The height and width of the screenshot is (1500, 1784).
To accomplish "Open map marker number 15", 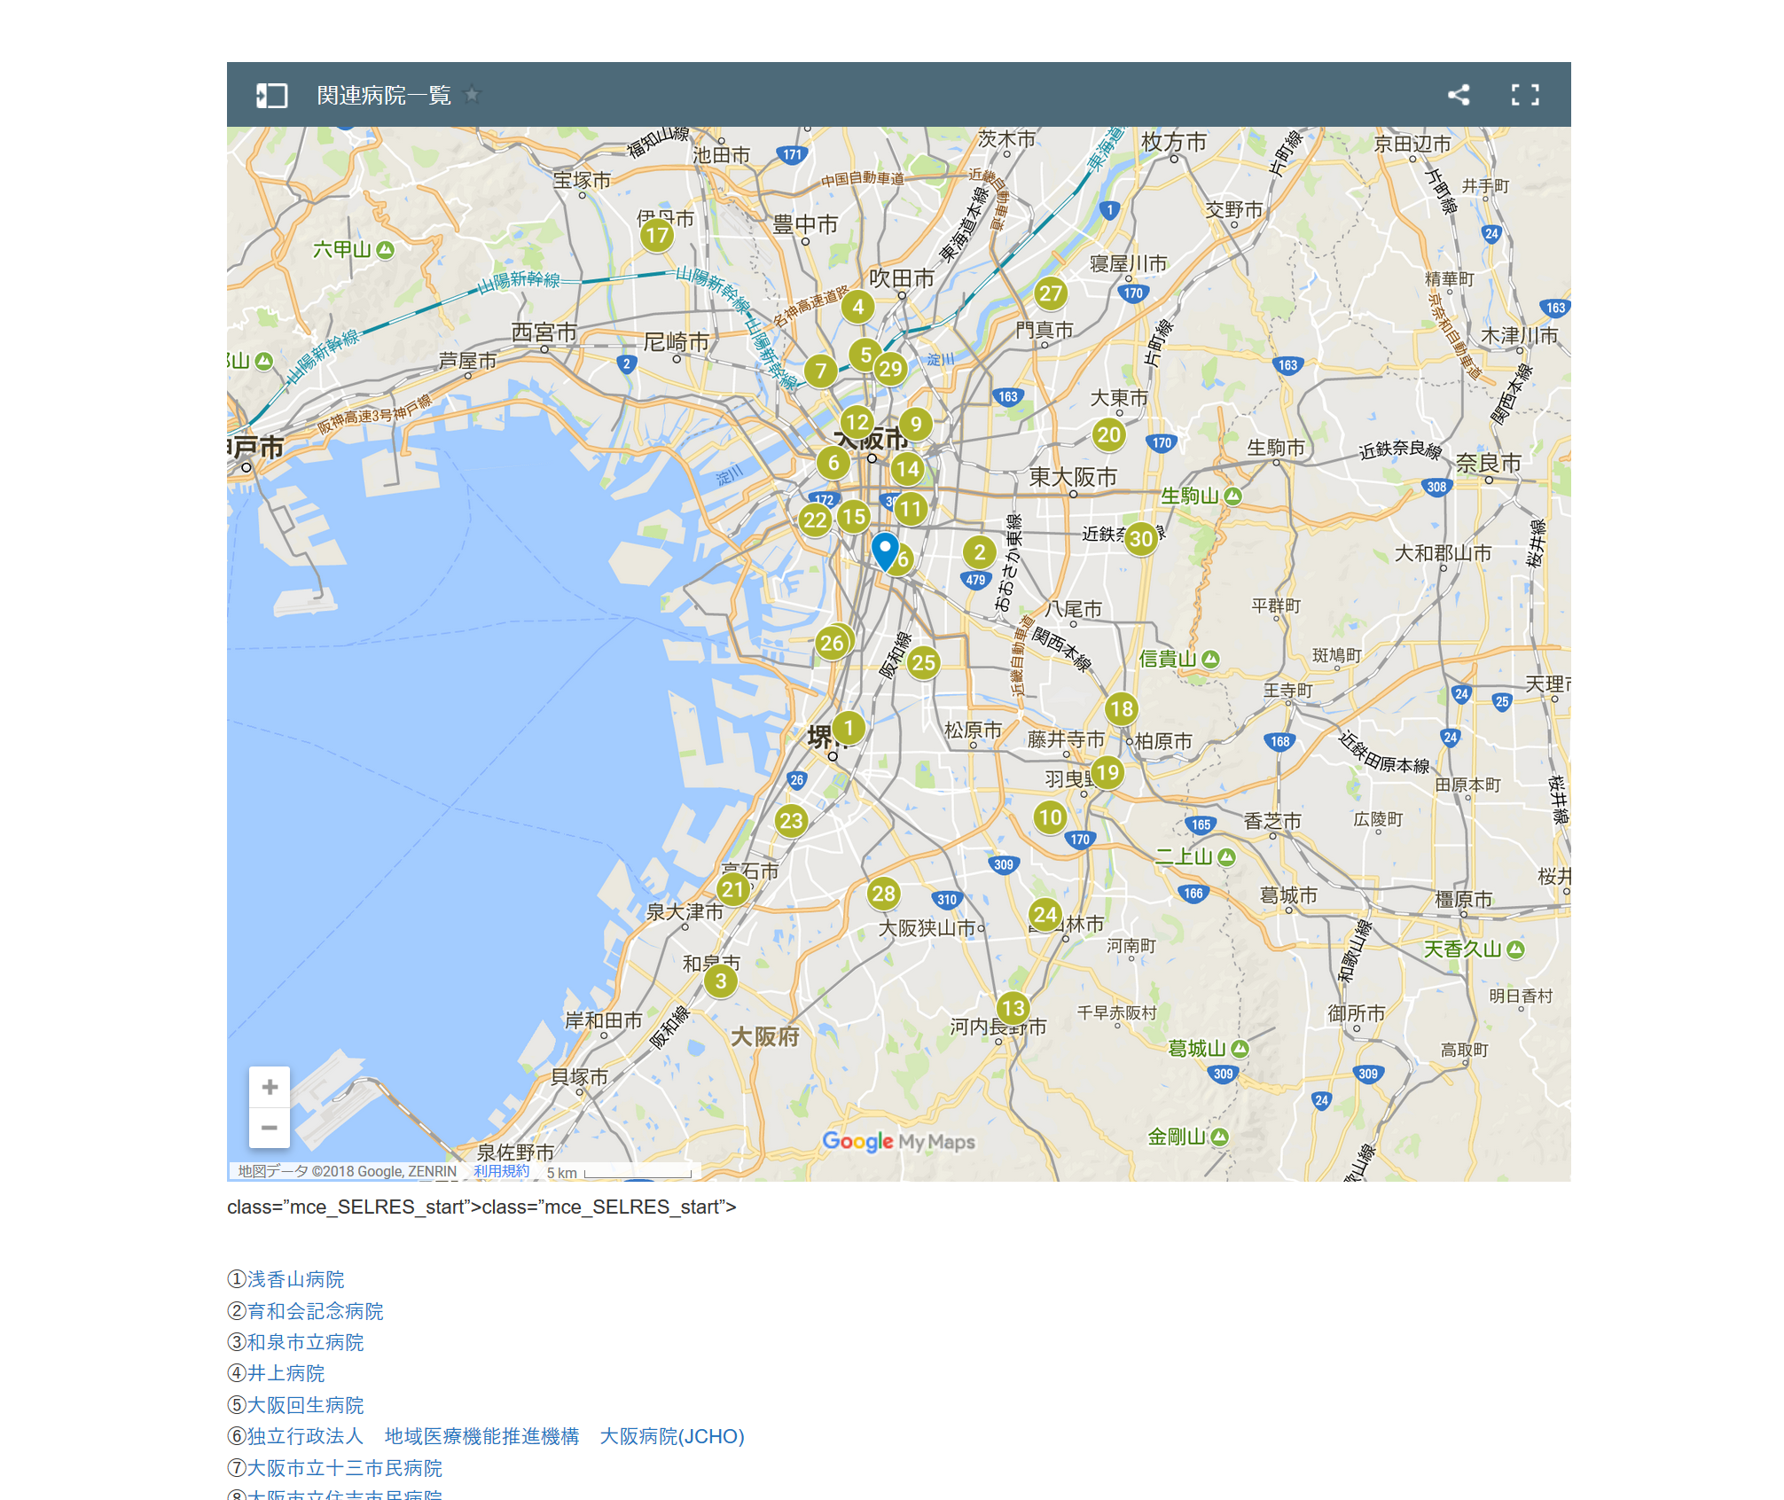I will pos(853,516).
